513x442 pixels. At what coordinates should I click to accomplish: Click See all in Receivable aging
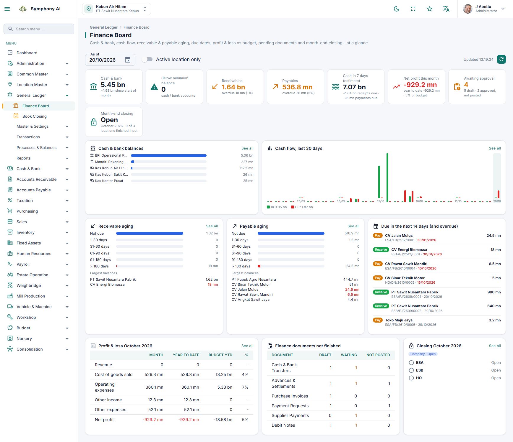pyautogui.click(x=212, y=226)
